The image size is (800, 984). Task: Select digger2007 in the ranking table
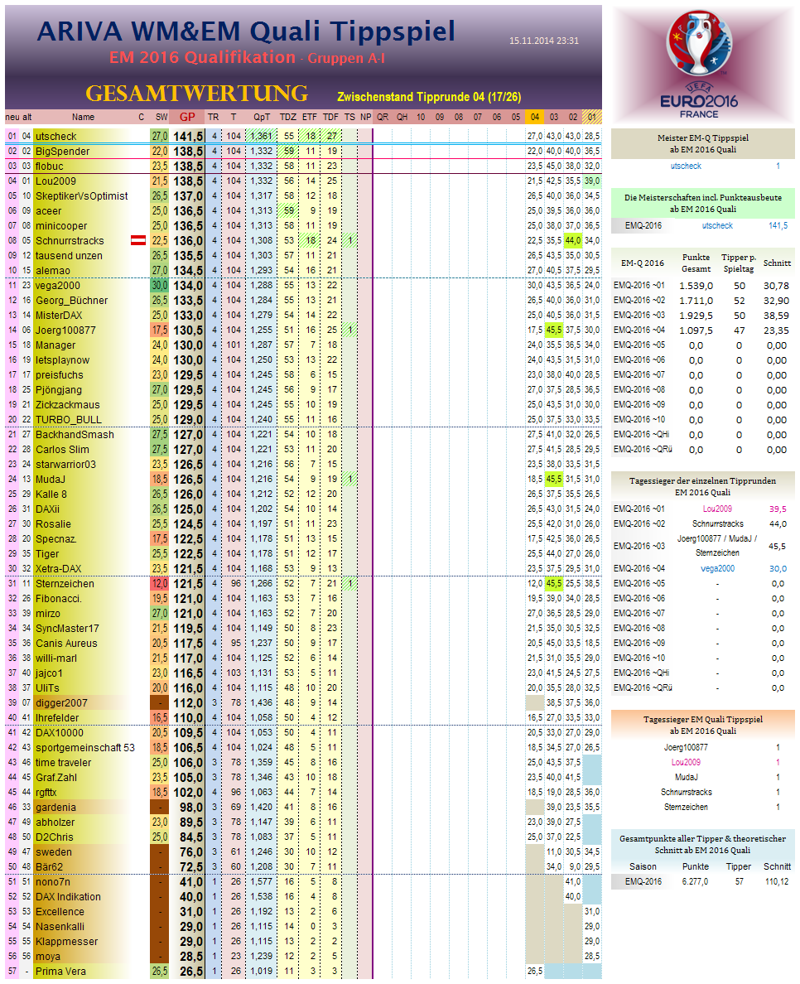[x=61, y=703]
